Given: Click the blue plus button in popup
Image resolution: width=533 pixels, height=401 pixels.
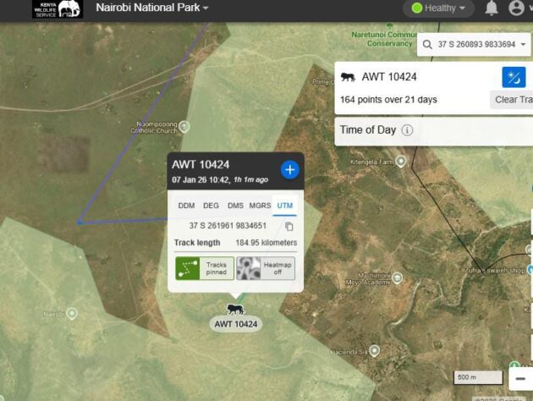Looking at the screenshot, I should pyautogui.click(x=289, y=169).
